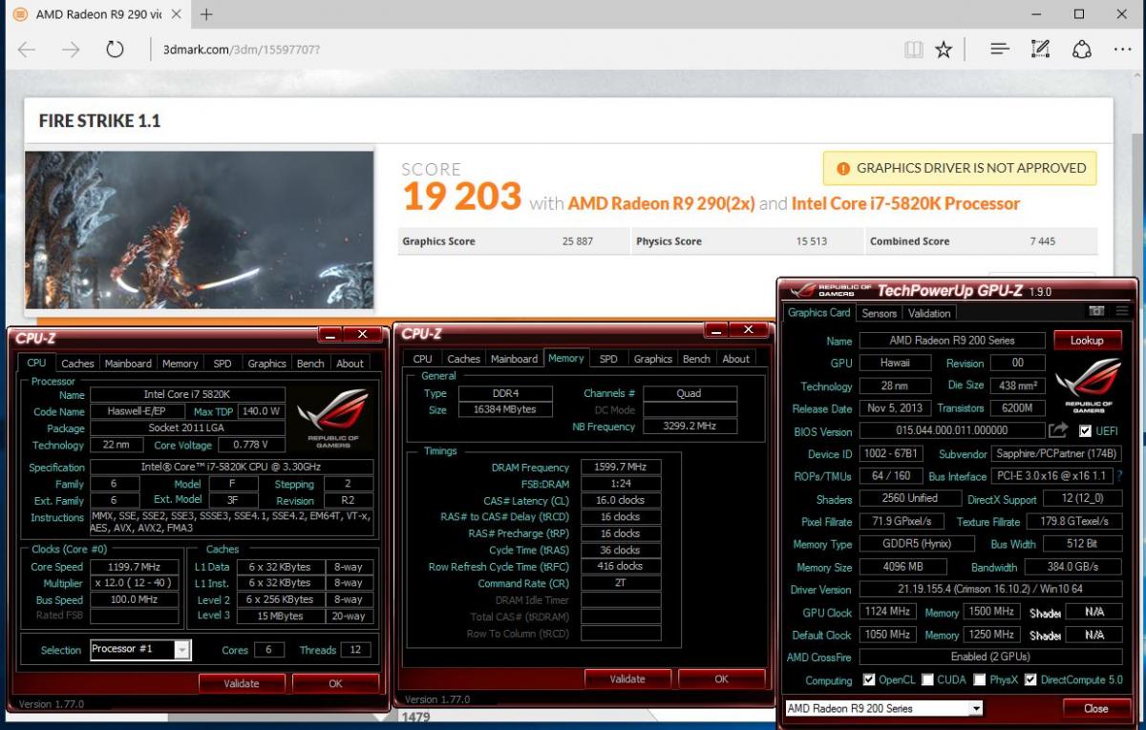1146x730 pixels.
Task: Click ROG logo in GPU-Z window
Action: [1089, 386]
